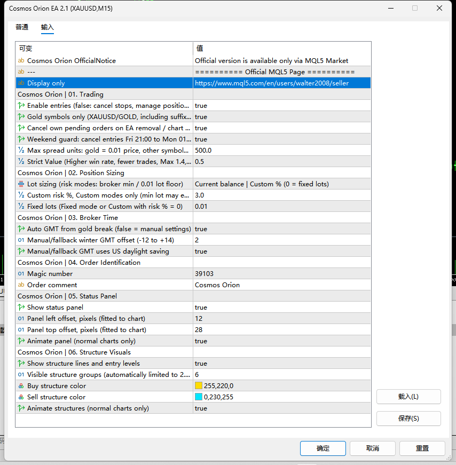456x465 pixels.
Task: Click the fraction icon beside Max spread units
Action: (x=21, y=151)
